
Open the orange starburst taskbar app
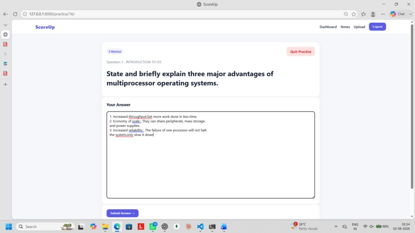coord(188,227)
